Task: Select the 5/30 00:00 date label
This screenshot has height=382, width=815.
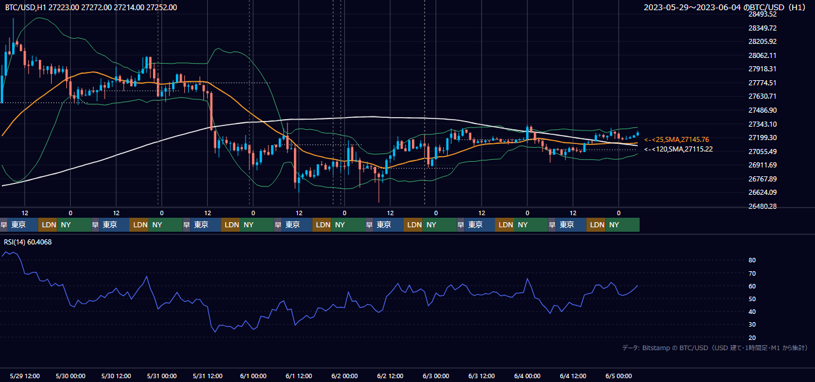Action: [x=70, y=376]
